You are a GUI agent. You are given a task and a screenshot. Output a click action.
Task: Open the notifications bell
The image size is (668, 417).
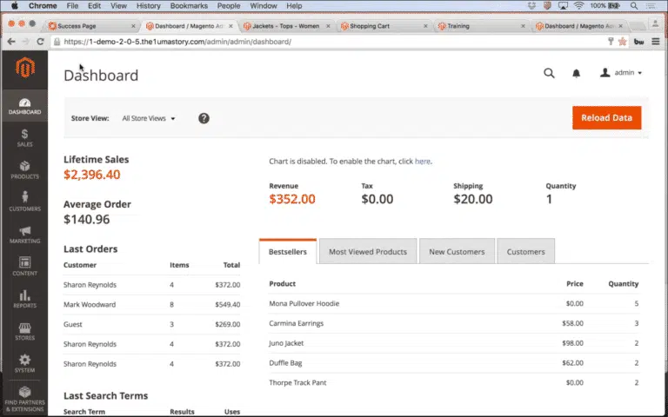pyautogui.click(x=576, y=74)
